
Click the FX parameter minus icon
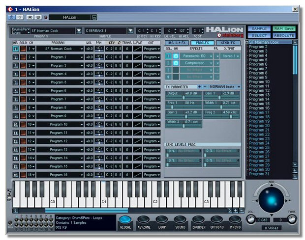(205, 87)
